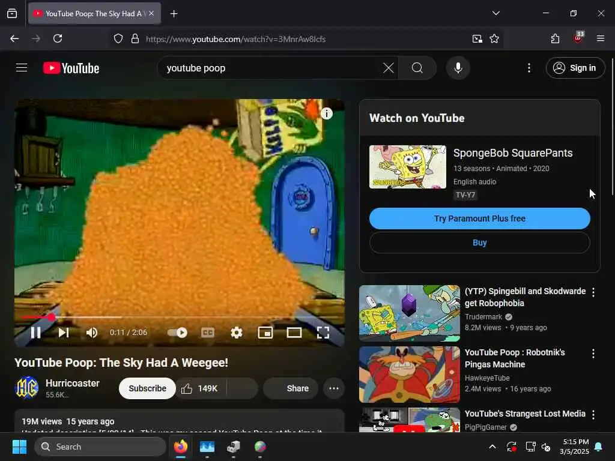Click the page vertical scrollbar

point(612,127)
